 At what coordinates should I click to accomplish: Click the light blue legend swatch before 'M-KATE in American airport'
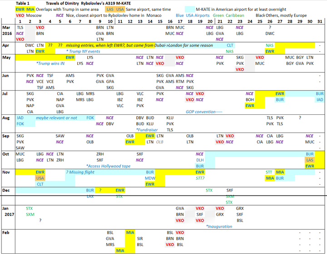[x=190, y=10]
